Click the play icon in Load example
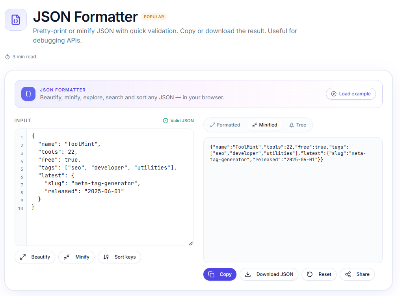Screen dimensions: 400x296 333,94
